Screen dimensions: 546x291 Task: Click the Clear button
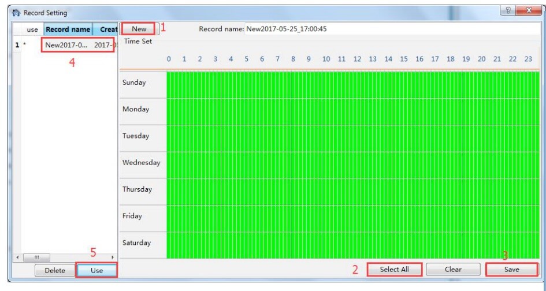coord(453,270)
